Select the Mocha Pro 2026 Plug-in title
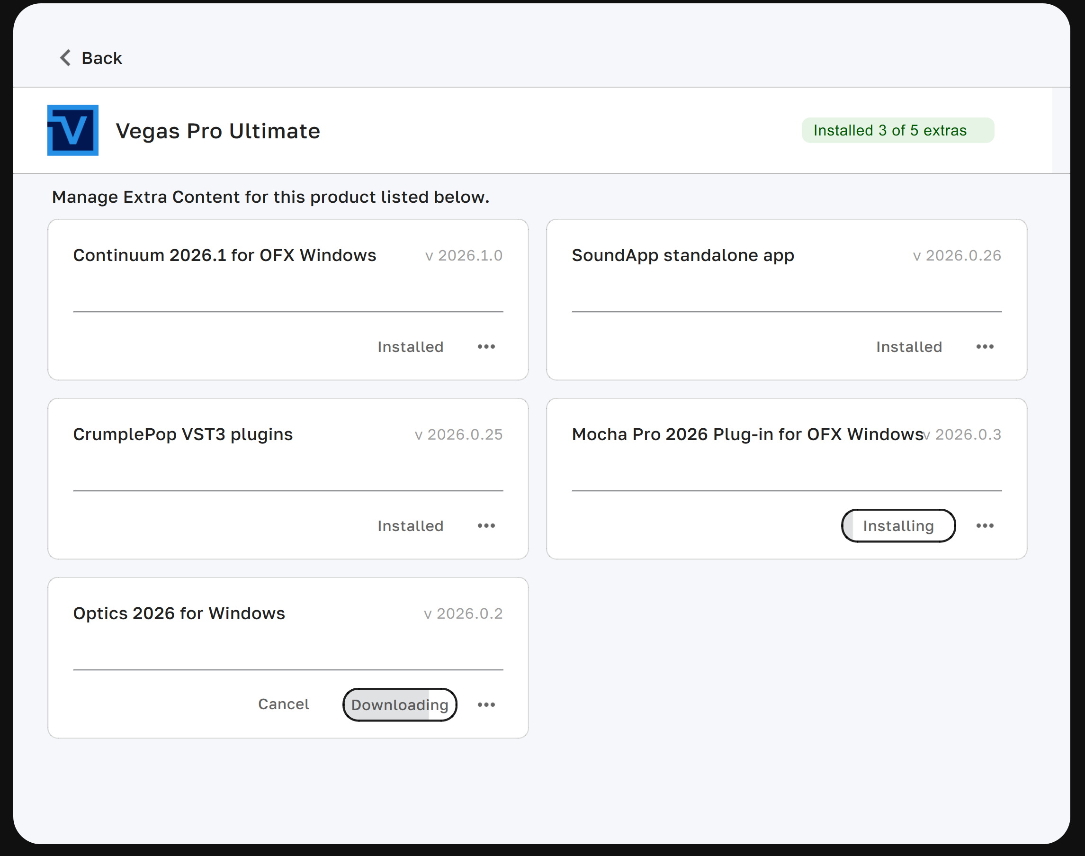Viewport: 1085px width, 856px height. [x=747, y=434]
